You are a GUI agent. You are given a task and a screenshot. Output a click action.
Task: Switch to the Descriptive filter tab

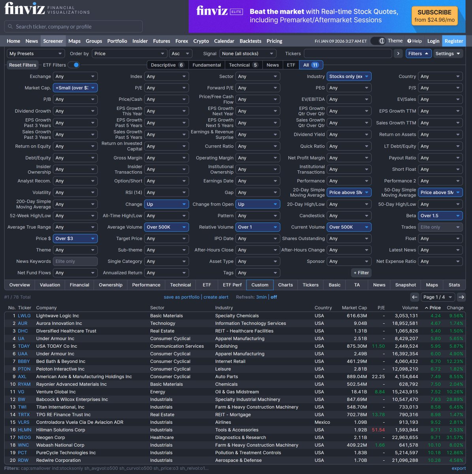167,65
